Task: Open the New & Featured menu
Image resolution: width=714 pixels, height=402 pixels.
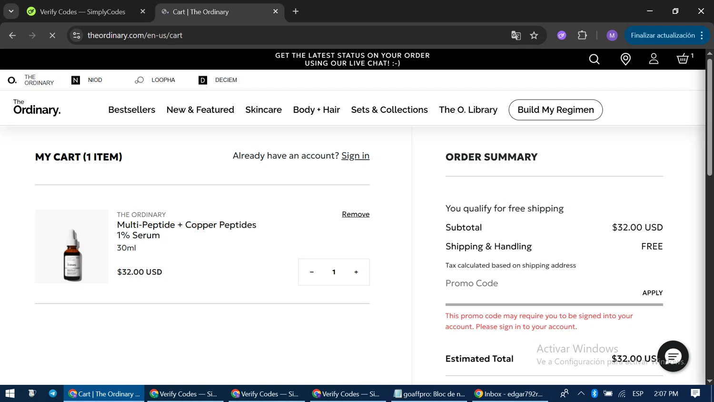Action: click(x=200, y=110)
